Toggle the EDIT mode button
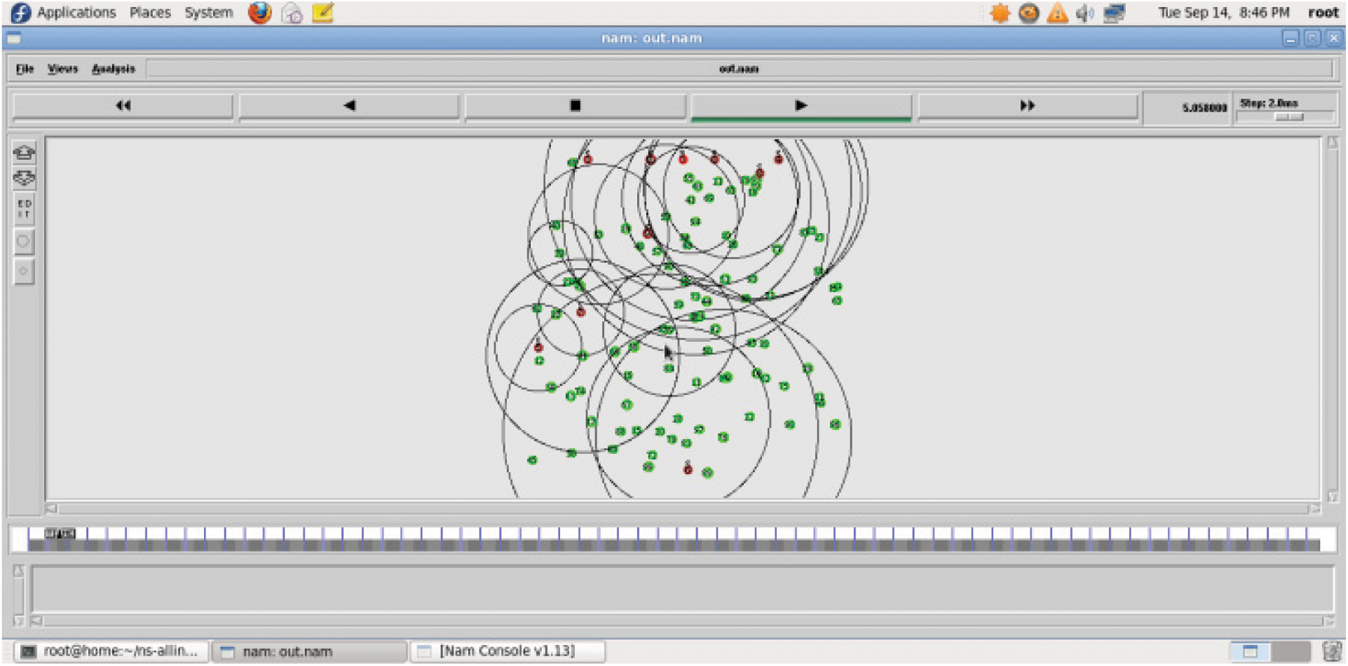The width and height of the screenshot is (1348, 666). click(x=24, y=209)
